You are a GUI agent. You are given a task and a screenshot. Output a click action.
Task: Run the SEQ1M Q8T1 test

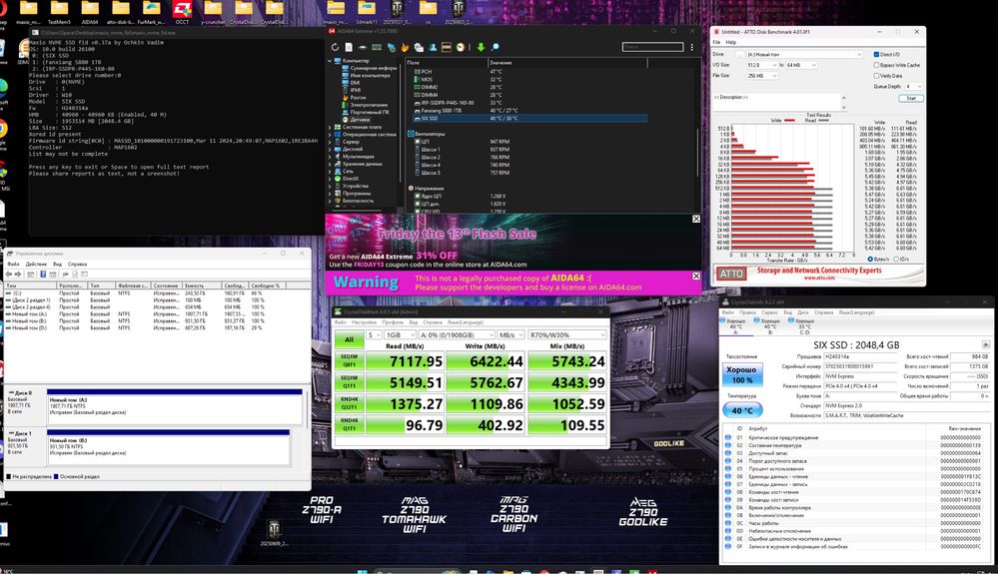pos(349,361)
